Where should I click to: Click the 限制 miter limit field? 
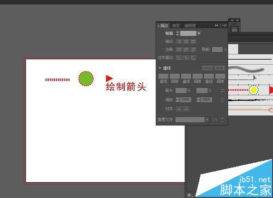coord(217,49)
